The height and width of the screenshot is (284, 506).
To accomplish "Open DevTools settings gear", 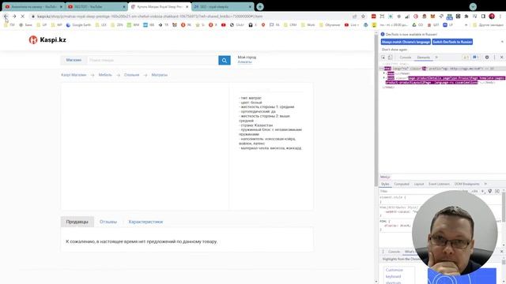I will click(x=487, y=58).
